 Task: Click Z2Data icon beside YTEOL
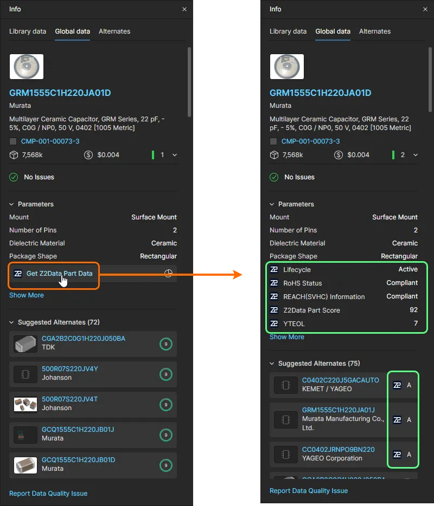(x=274, y=323)
